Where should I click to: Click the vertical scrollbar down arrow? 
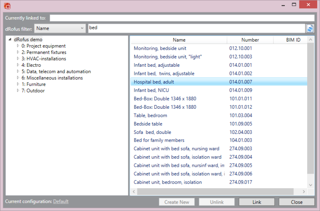click(310, 185)
